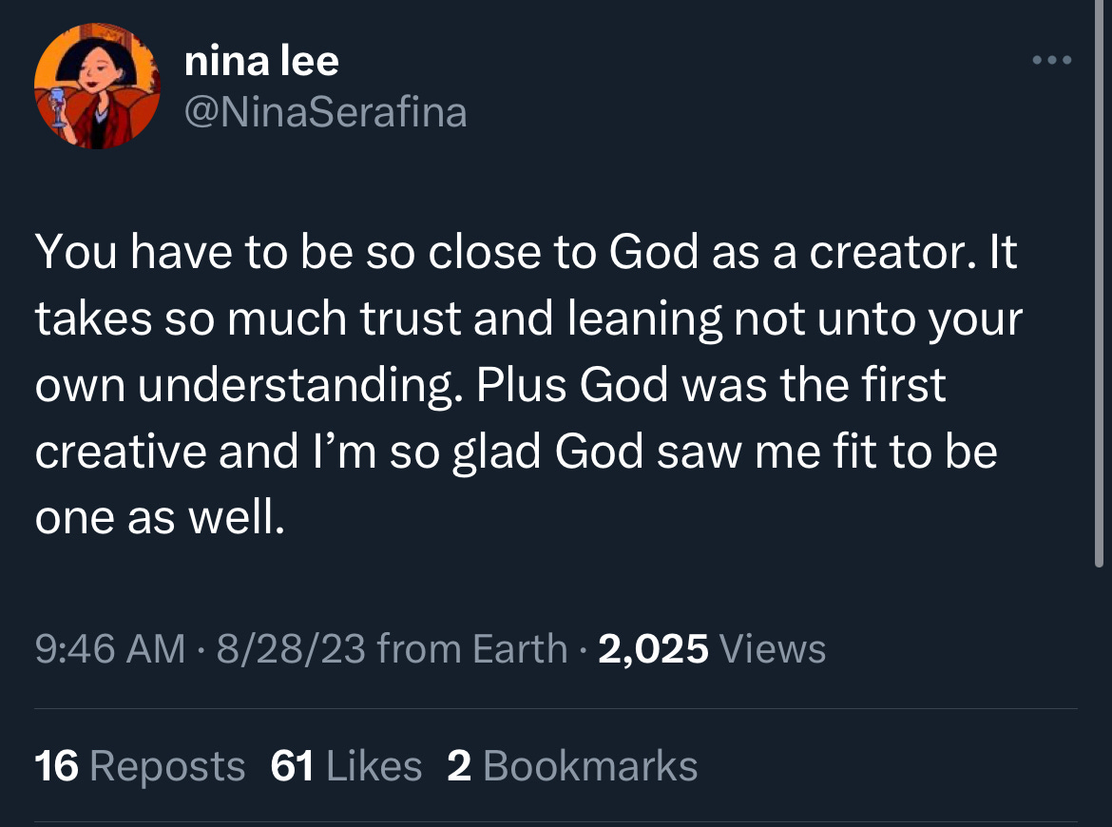The image size is (1112, 827).
Task: Open the views count analytics icon area
Action: tap(772, 649)
